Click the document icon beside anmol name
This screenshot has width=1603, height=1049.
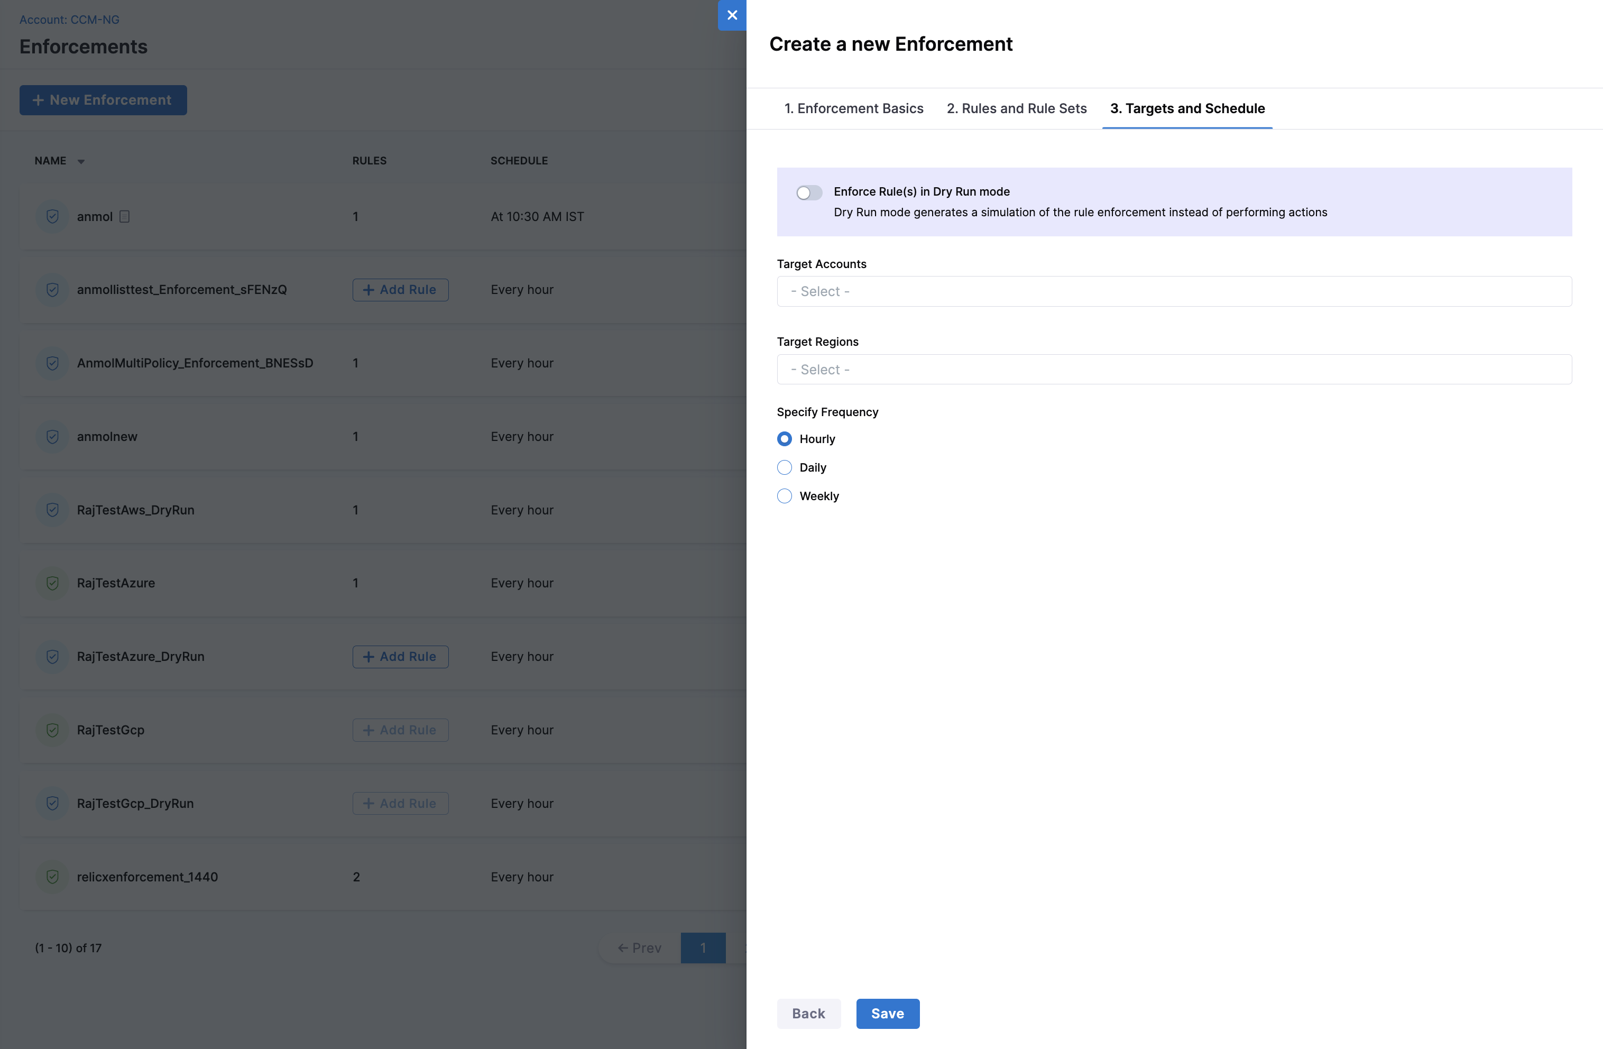click(x=124, y=216)
